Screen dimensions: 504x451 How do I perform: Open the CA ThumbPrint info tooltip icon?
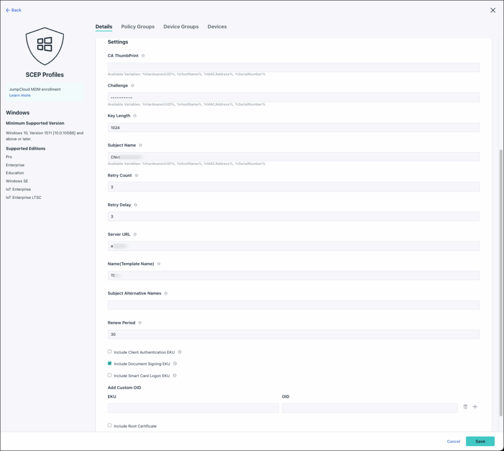143,56
